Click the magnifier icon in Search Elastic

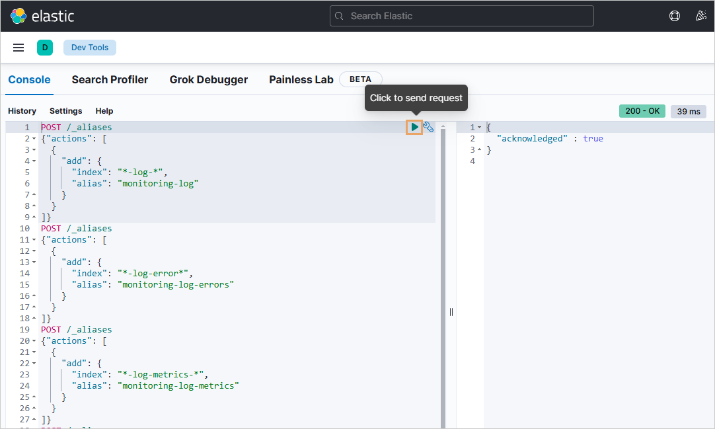point(339,16)
